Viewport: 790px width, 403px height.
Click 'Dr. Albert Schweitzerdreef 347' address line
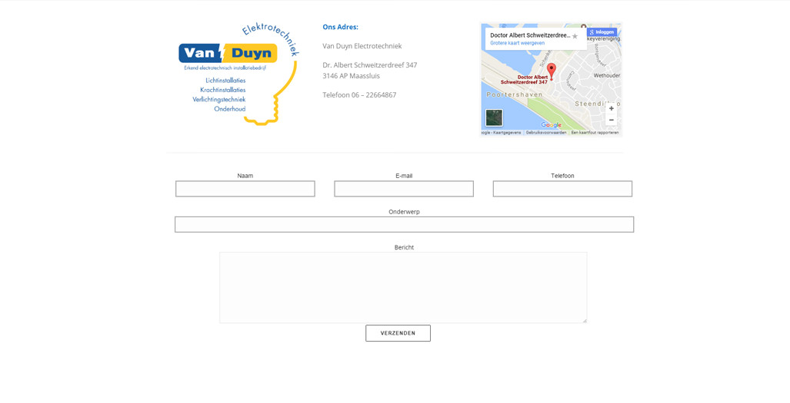point(370,65)
